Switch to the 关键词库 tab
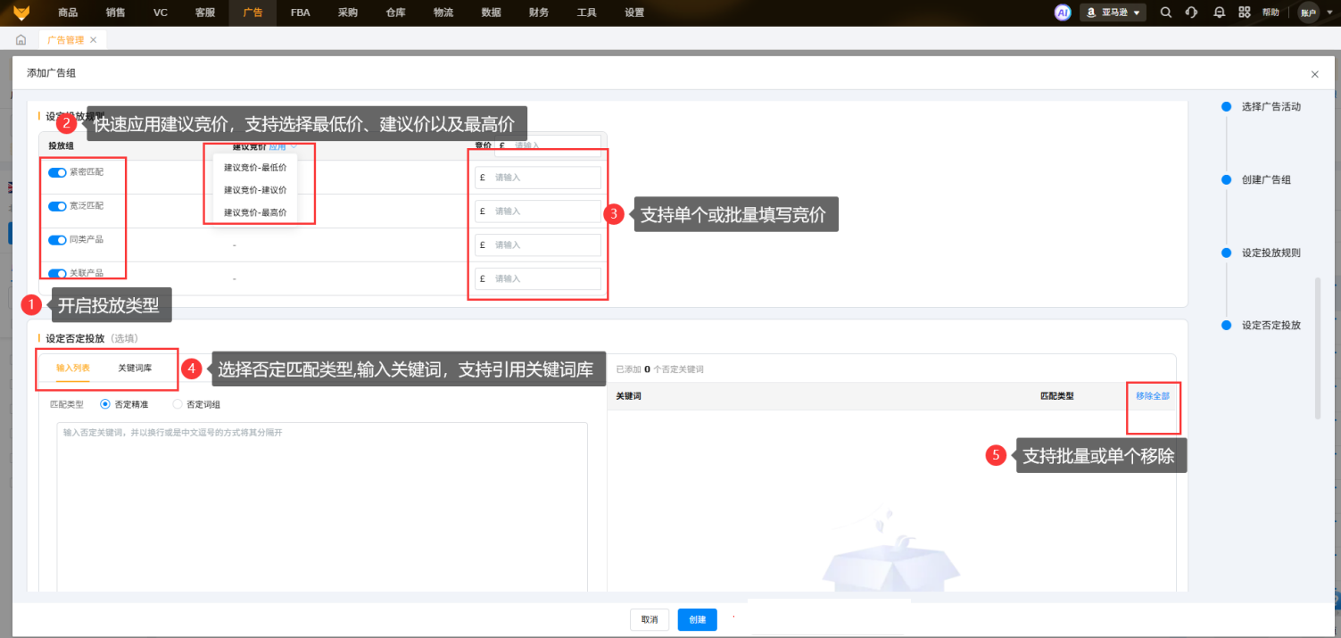 [135, 368]
